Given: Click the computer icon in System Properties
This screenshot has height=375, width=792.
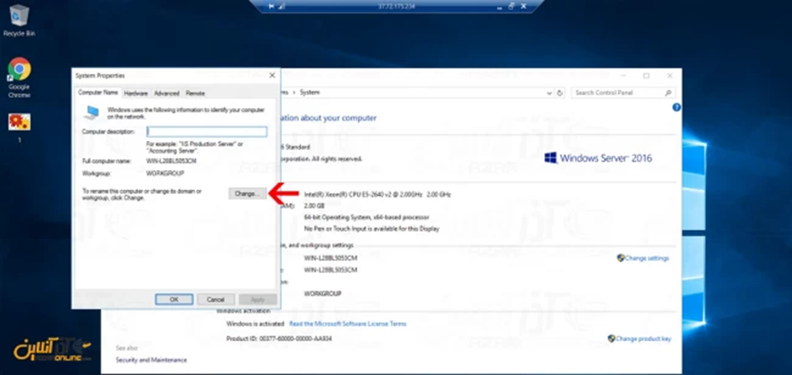Looking at the screenshot, I should click(x=92, y=113).
